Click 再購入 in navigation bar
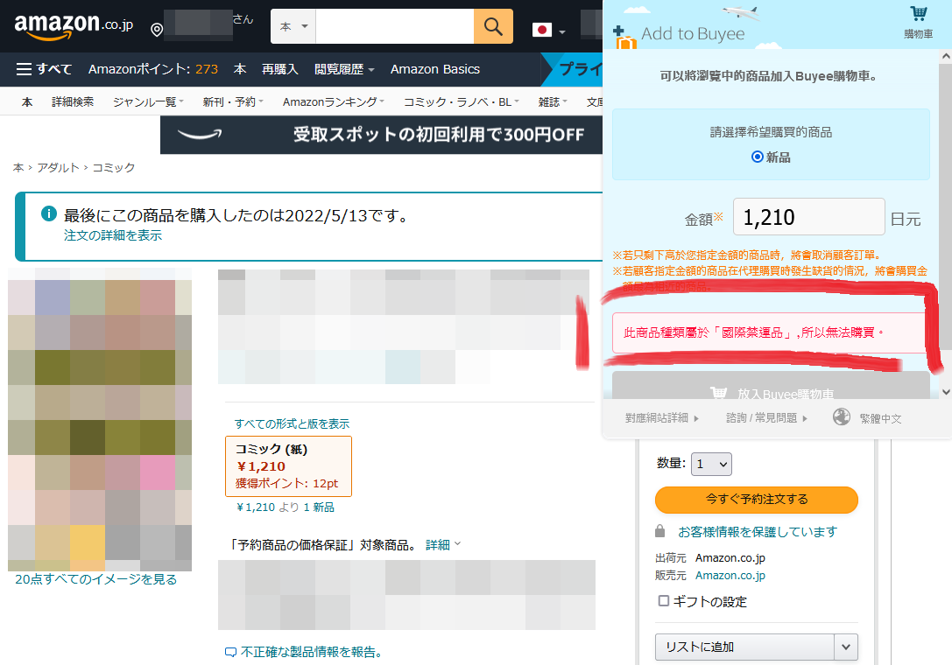Image resolution: width=952 pixels, height=665 pixels. (280, 69)
